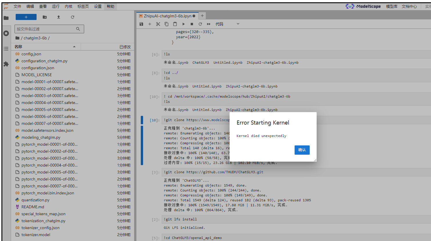Click the !git lfs install cell
Screen dimensions: 431x241
tap(296, 219)
